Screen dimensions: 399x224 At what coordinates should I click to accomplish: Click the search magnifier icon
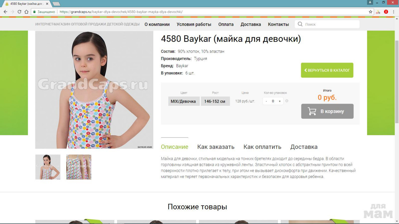pyautogui.click(x=300, y=24)
